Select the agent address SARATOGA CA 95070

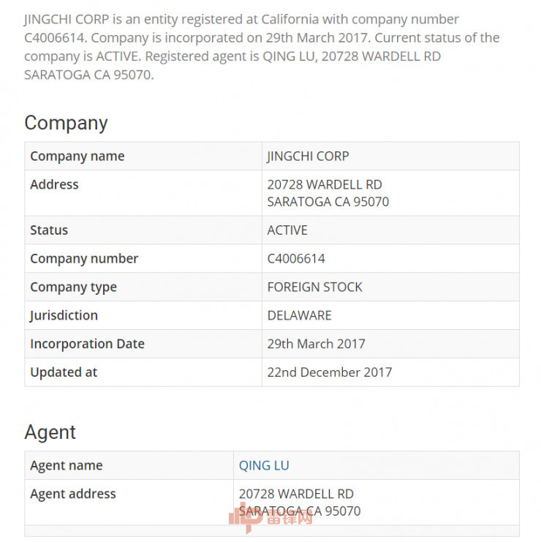pos(300,511)
